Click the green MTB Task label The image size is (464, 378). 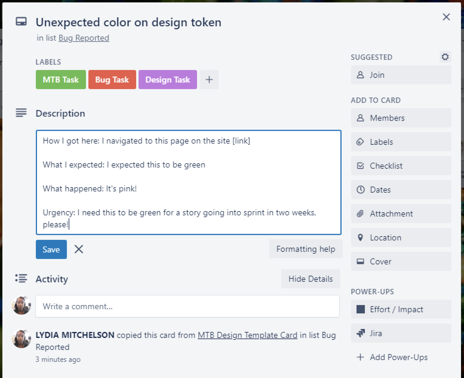(61, 80)
